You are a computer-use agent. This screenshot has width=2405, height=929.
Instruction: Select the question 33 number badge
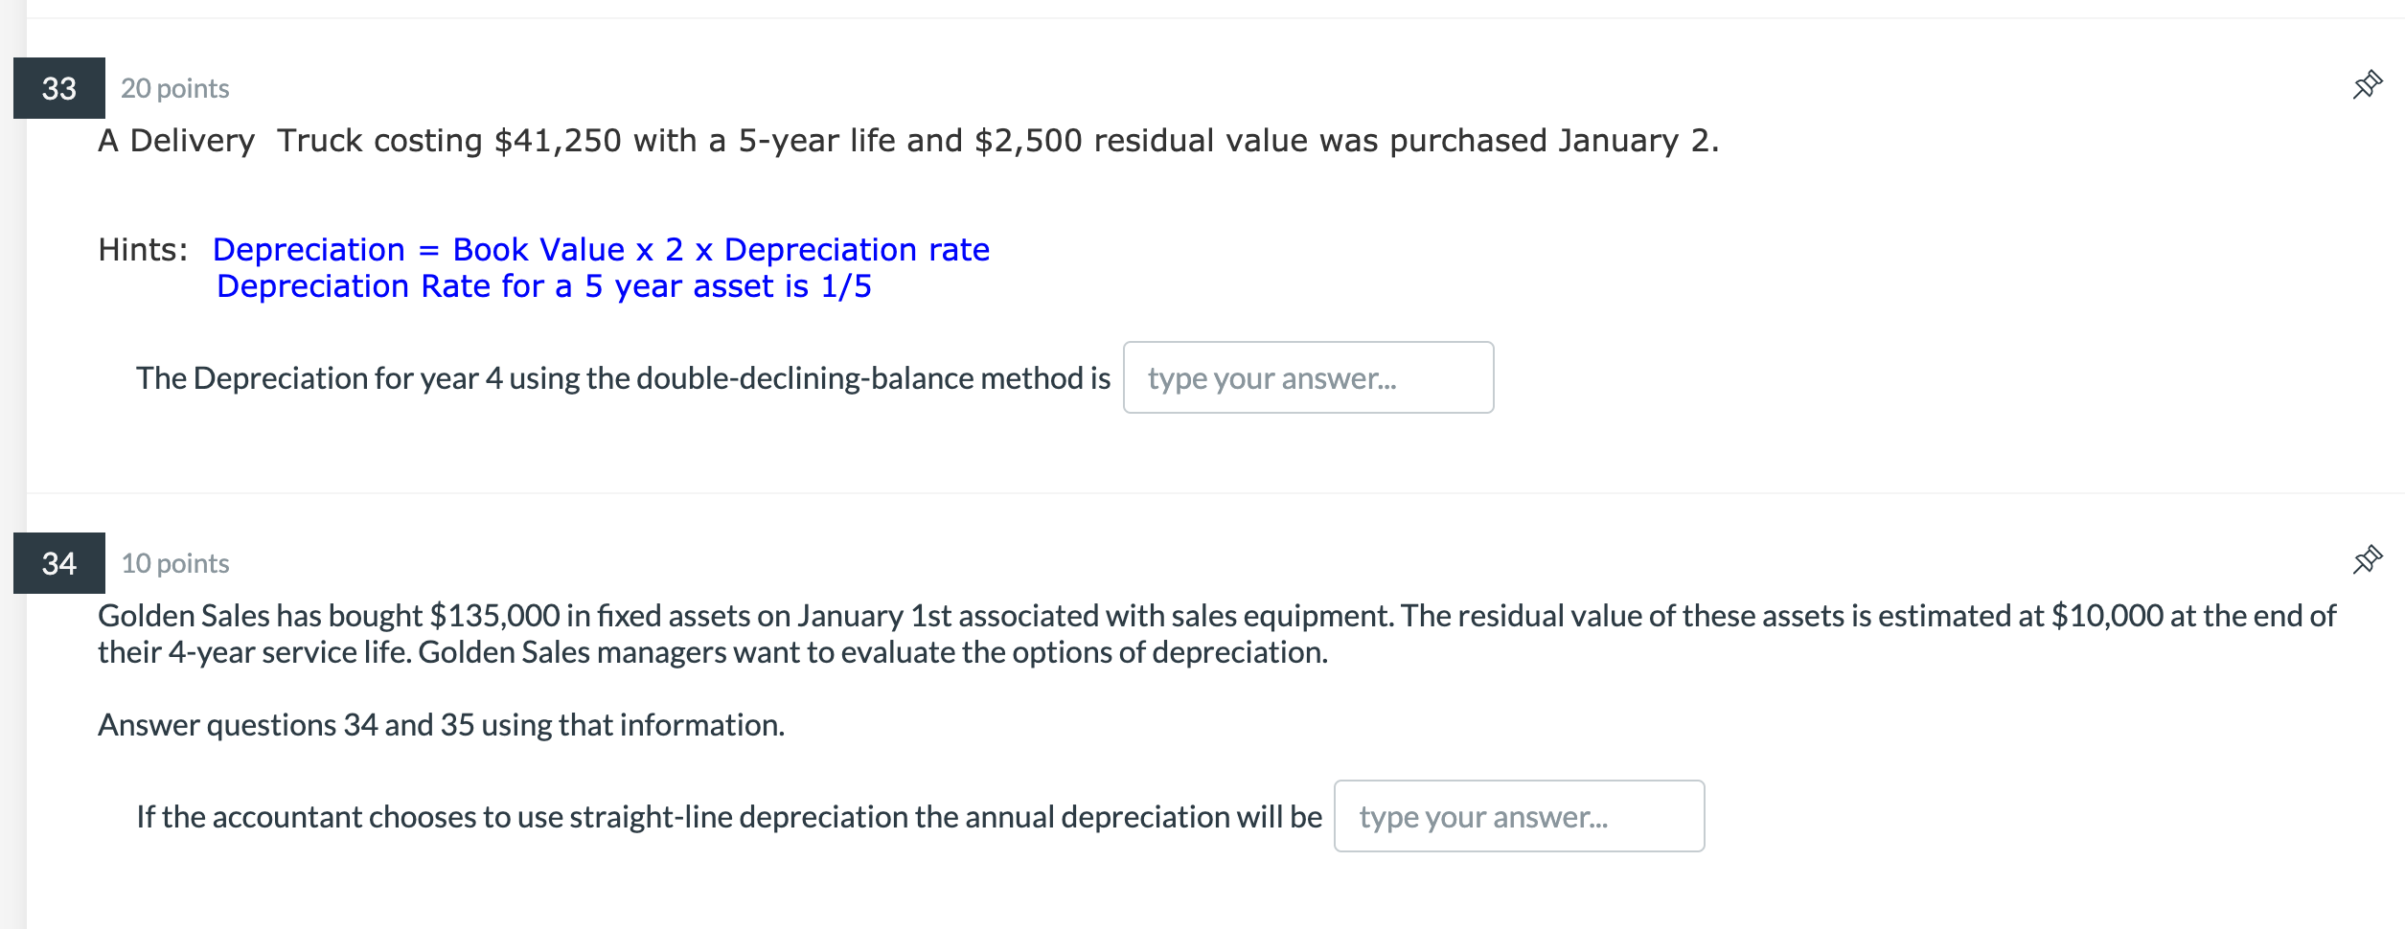click(x=59, y=88)
